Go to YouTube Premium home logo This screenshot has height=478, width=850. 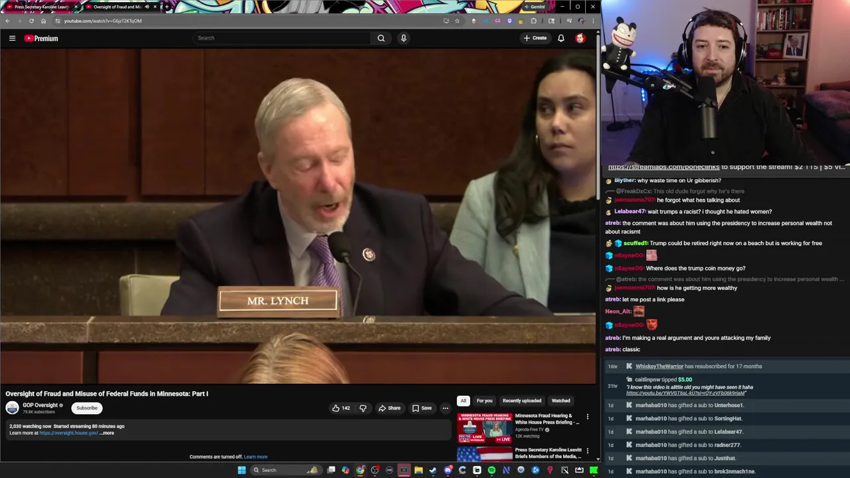tap(41, 39)
